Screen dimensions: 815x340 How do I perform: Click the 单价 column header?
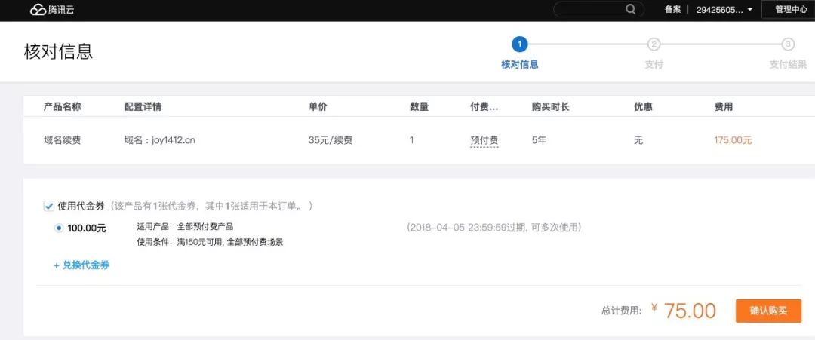[318, 107]
